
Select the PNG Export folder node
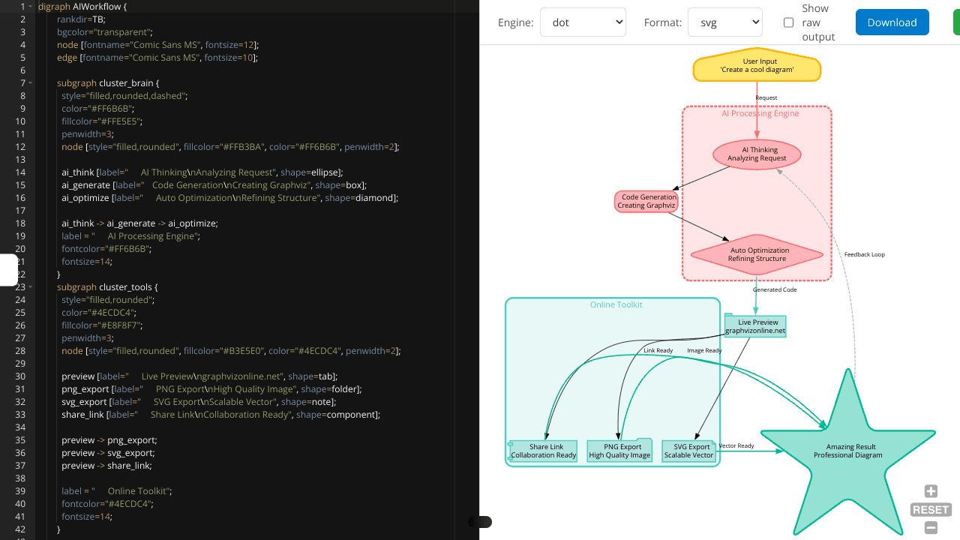(619, 450)
